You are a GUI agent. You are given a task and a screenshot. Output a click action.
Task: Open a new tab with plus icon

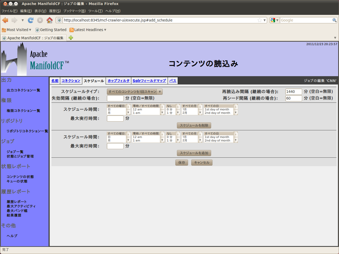[x=71, y=38]
